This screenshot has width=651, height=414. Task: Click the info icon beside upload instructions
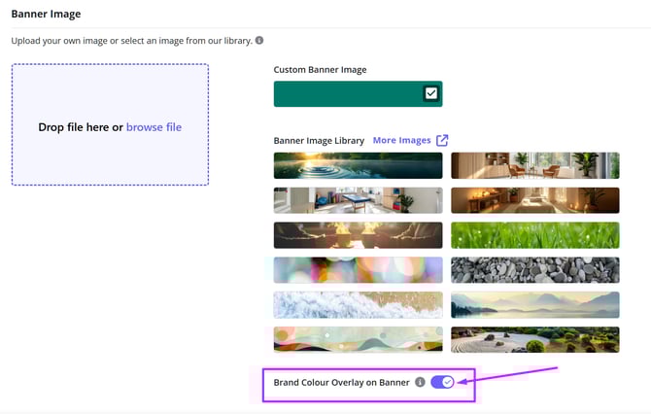(x=259, y=41)
